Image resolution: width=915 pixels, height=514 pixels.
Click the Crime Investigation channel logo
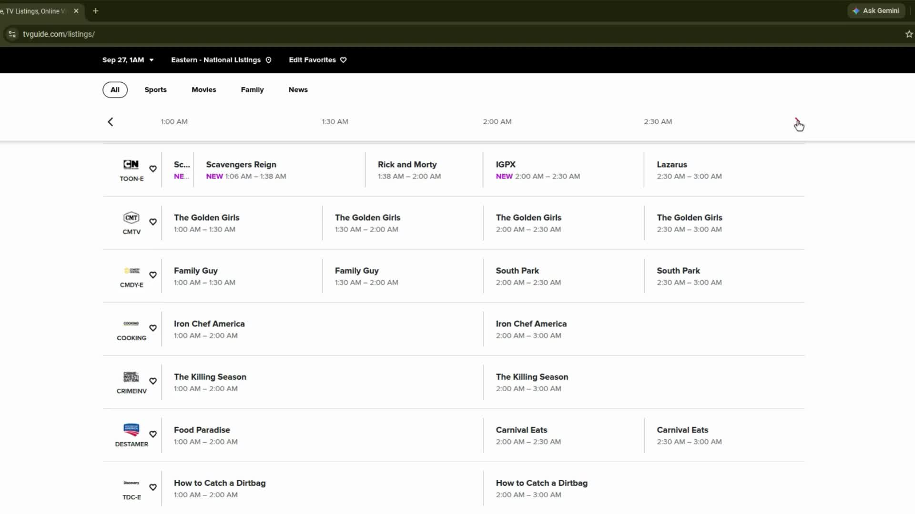point(131,377)
